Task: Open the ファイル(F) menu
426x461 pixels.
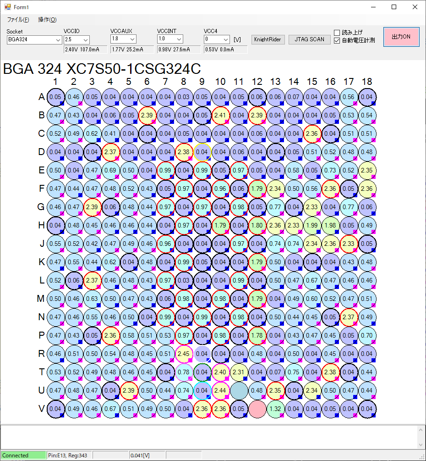Action: pyautogui.click(x=18, y=20)
